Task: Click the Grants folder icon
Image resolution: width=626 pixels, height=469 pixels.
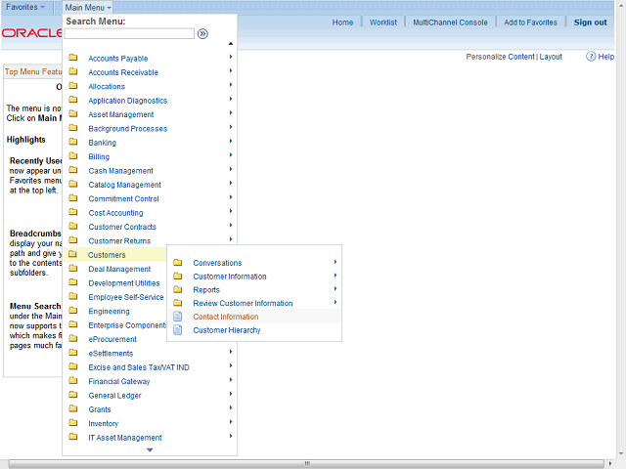Action: click(x=73, y=408)
